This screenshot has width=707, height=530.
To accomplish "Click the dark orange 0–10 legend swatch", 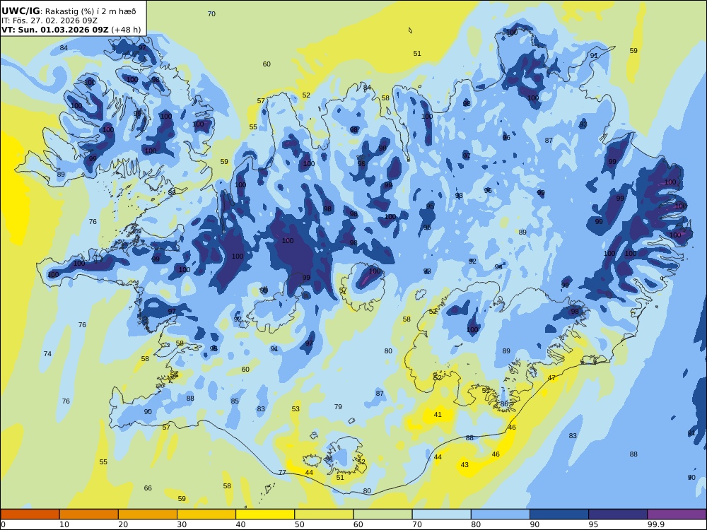I will 30,514.
